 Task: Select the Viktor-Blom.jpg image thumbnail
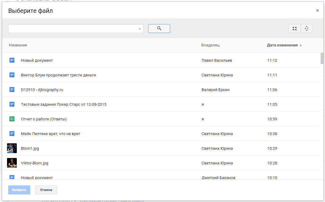pyautogui.click(x=12, y=163)
